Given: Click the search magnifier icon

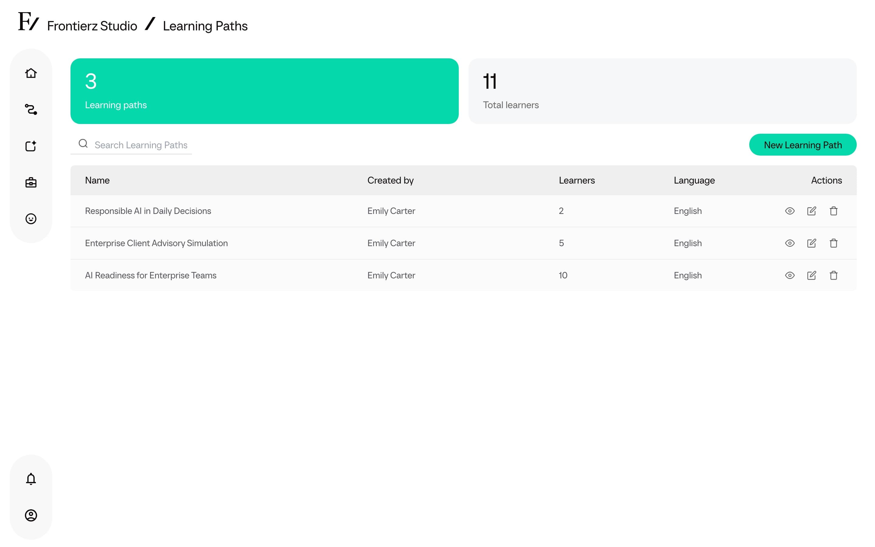Looking at the screenshot, I should [x=83, y=144].
